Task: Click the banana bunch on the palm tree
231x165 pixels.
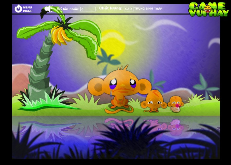Action: click(x=60, y=35)
